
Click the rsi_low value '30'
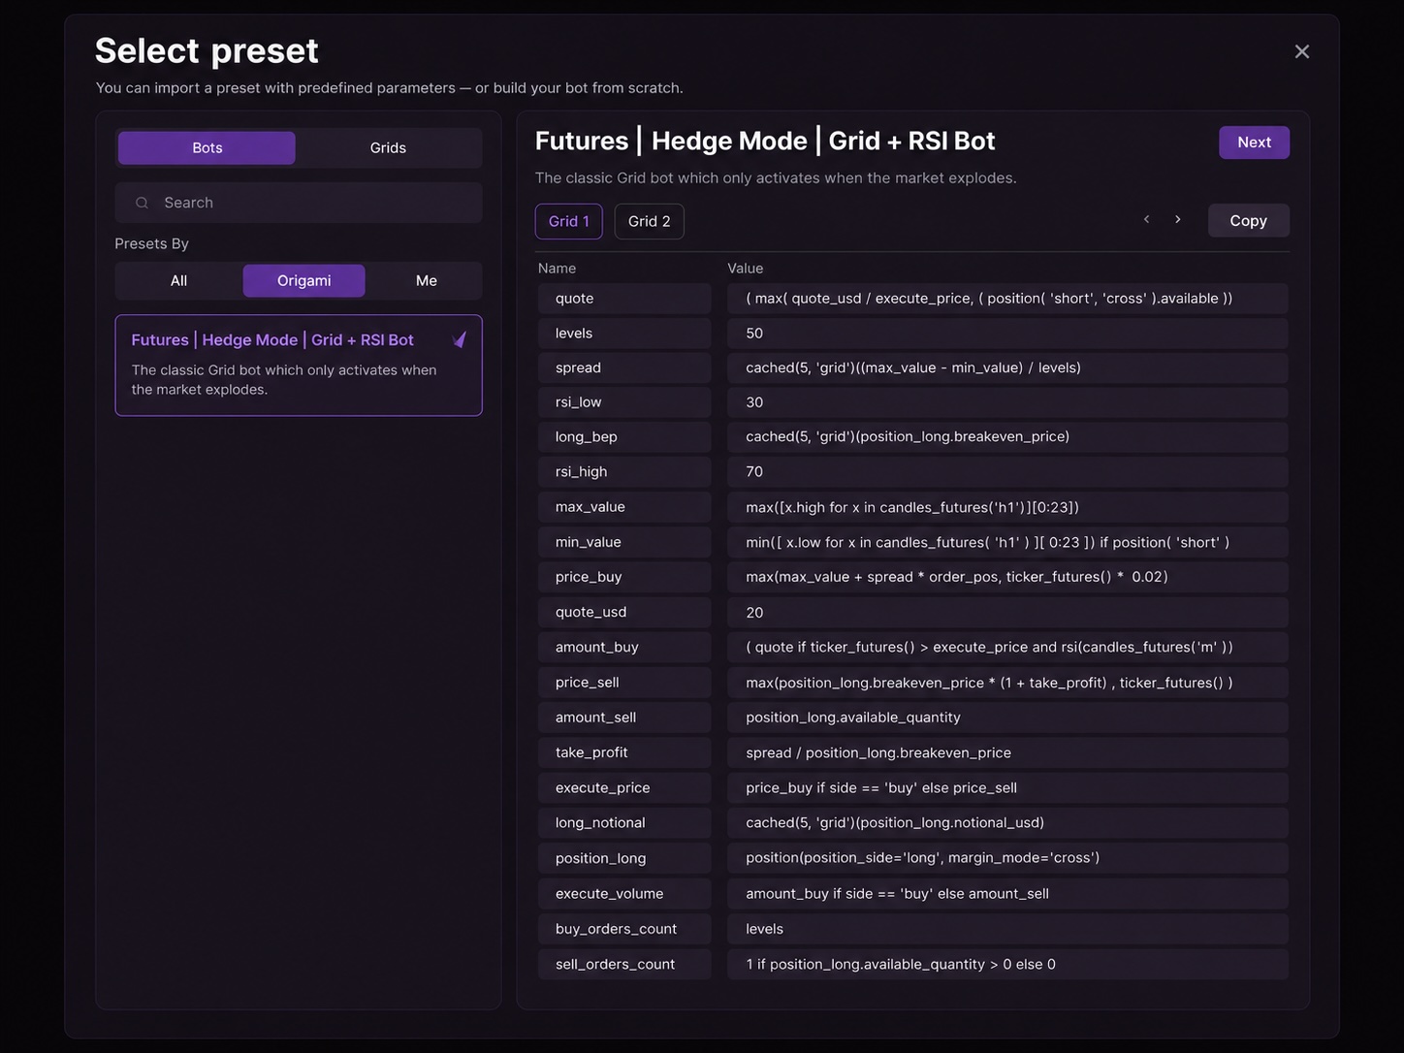click(1007, 402)
